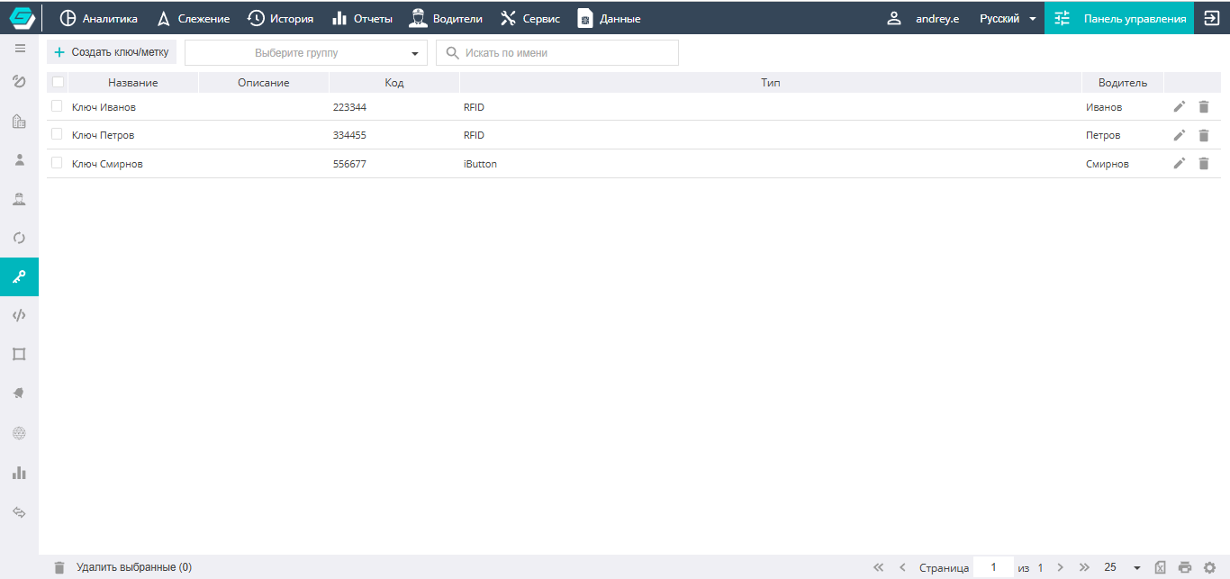Image resolution: width=1230 pixels, height=579 pixels.
Task: Click code cell 334455
Action: click(x=349, y=135)
